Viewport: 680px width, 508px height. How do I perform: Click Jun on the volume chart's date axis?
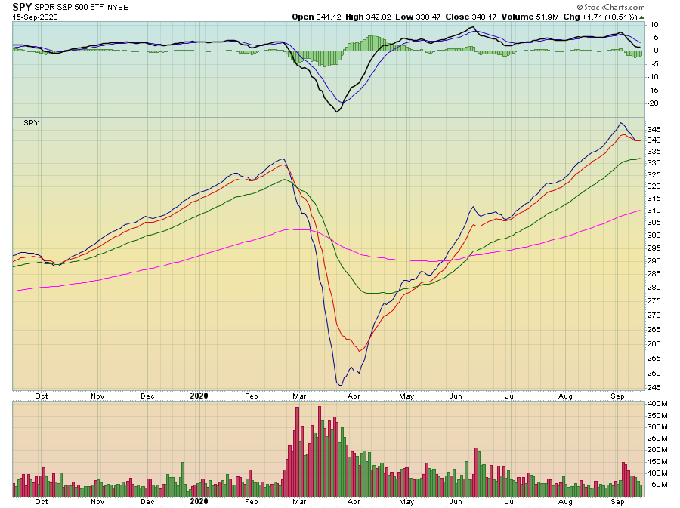(x=456, y=502)
